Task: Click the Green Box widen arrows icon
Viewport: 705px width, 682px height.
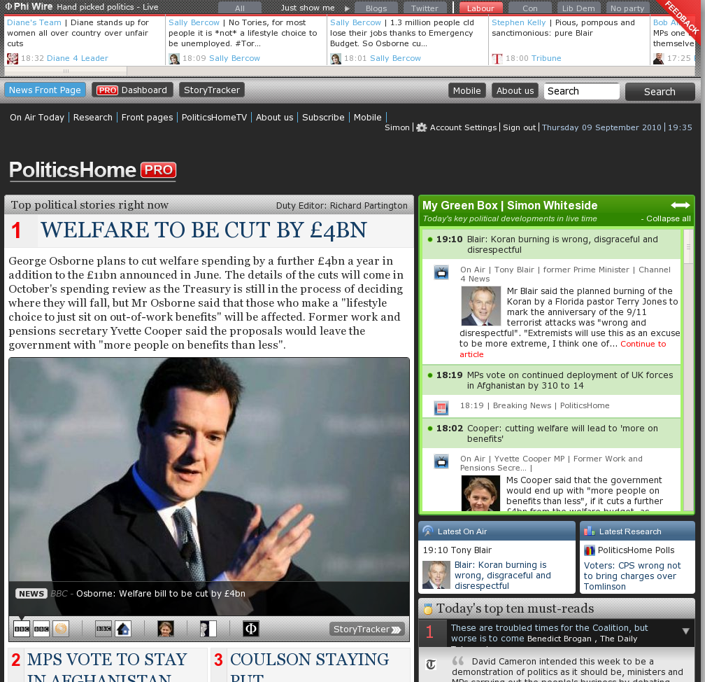Action: [681, 205]
